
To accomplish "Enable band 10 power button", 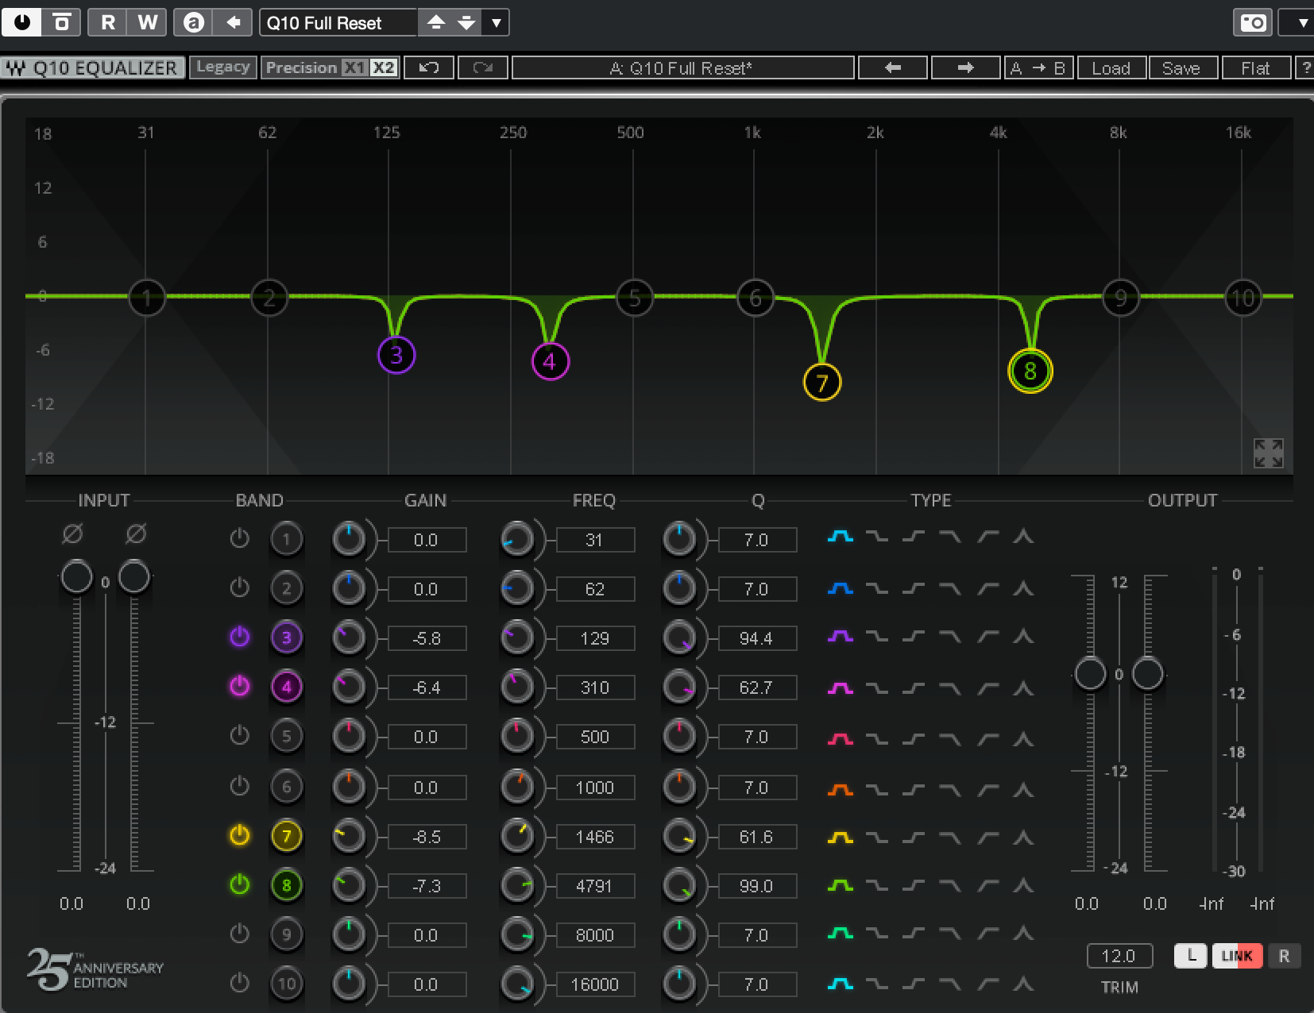I will (239, 983).
